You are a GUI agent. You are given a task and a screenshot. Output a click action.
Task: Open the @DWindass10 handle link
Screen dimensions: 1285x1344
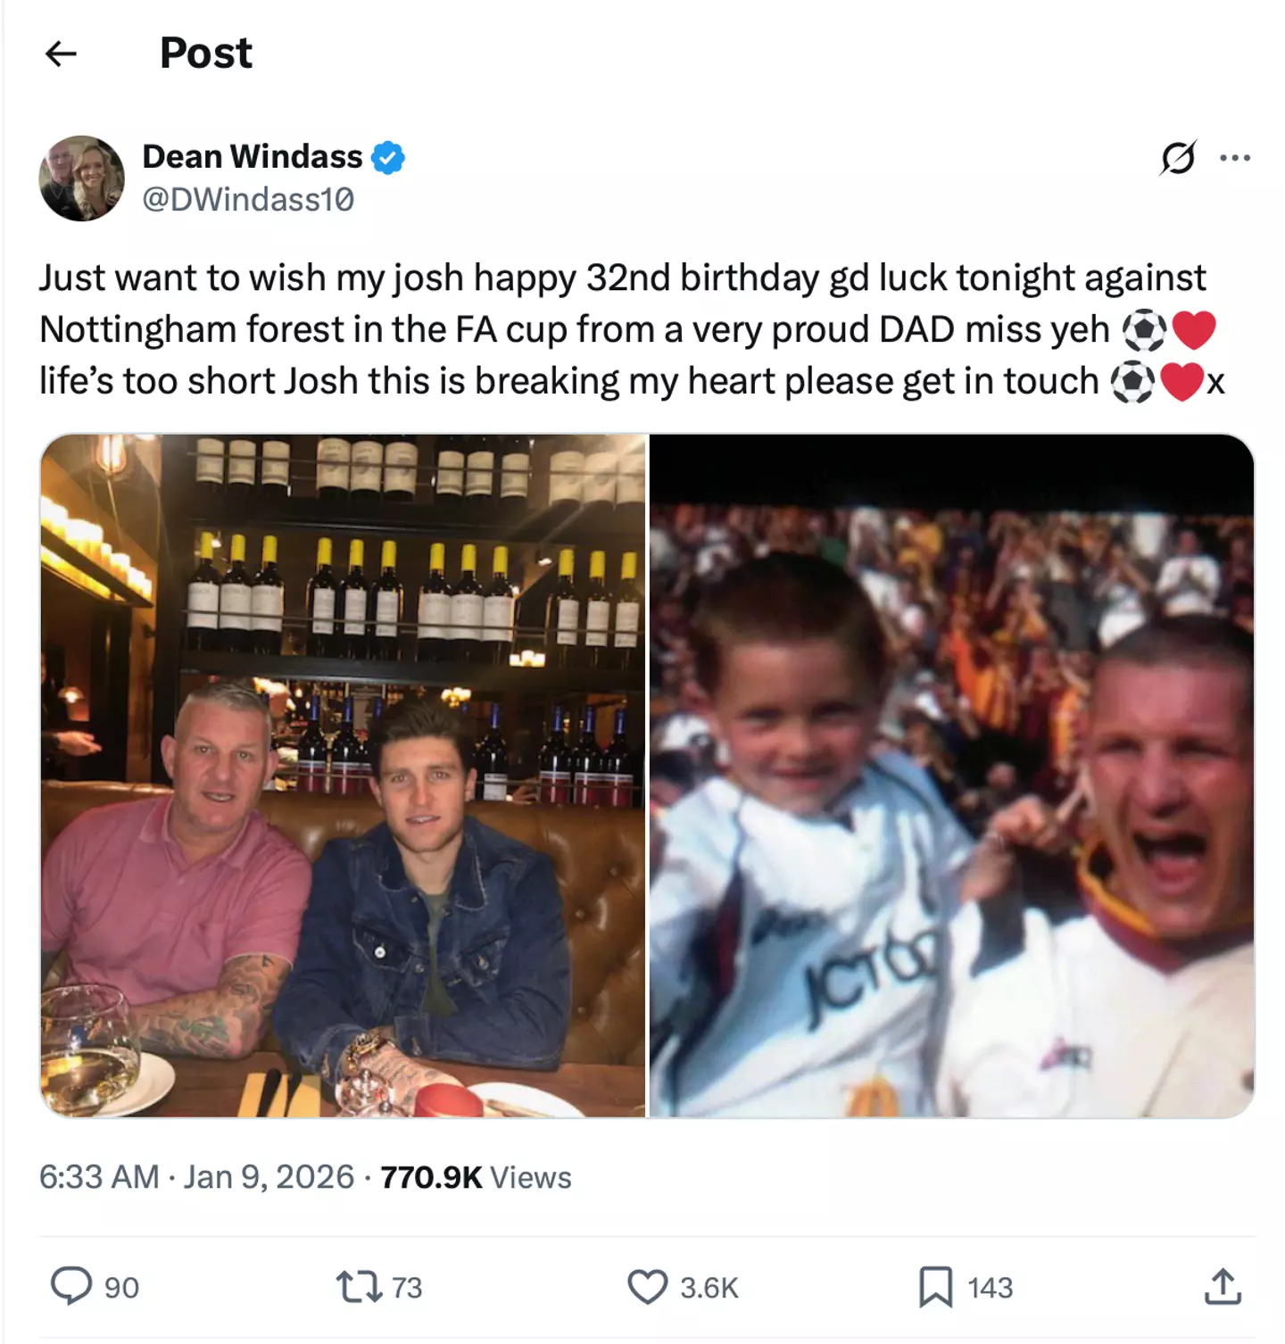(x=248, y=199)
